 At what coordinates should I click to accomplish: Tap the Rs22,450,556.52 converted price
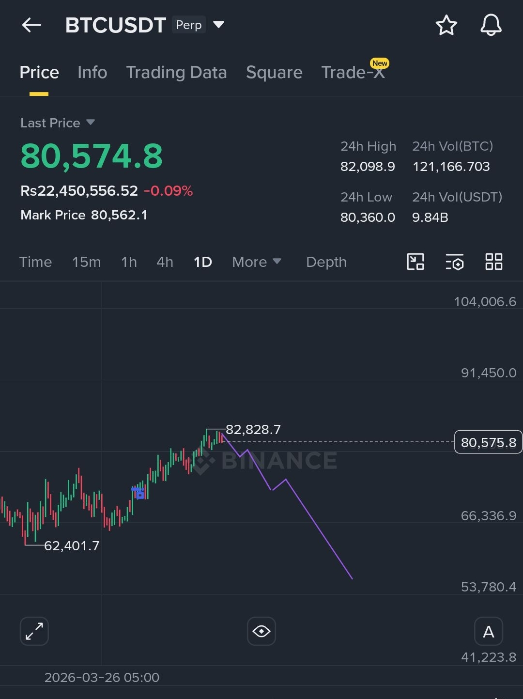[79, 191]
